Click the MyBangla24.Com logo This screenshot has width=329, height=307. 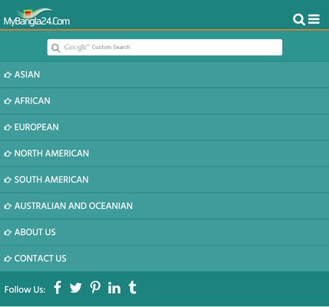(x=37, y=17)
